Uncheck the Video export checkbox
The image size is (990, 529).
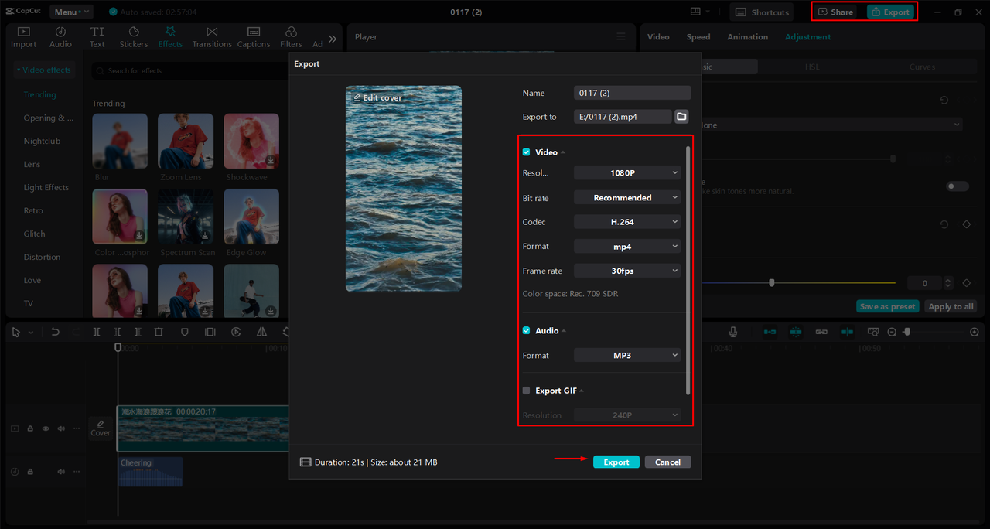[x=527, y=152]
